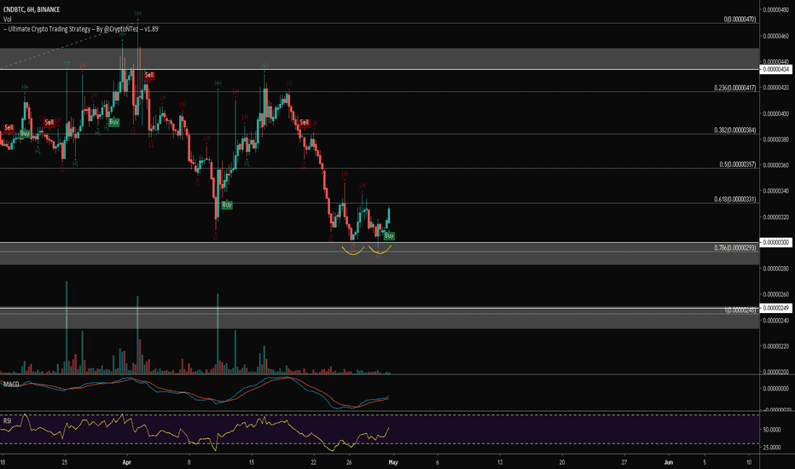Click the 0.00000434 horizontal line price tag

click(x=775, y=69)
